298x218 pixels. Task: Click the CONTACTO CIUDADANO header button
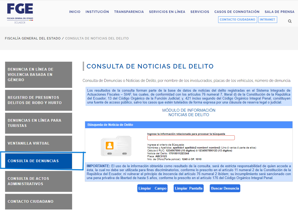(237, 19)
